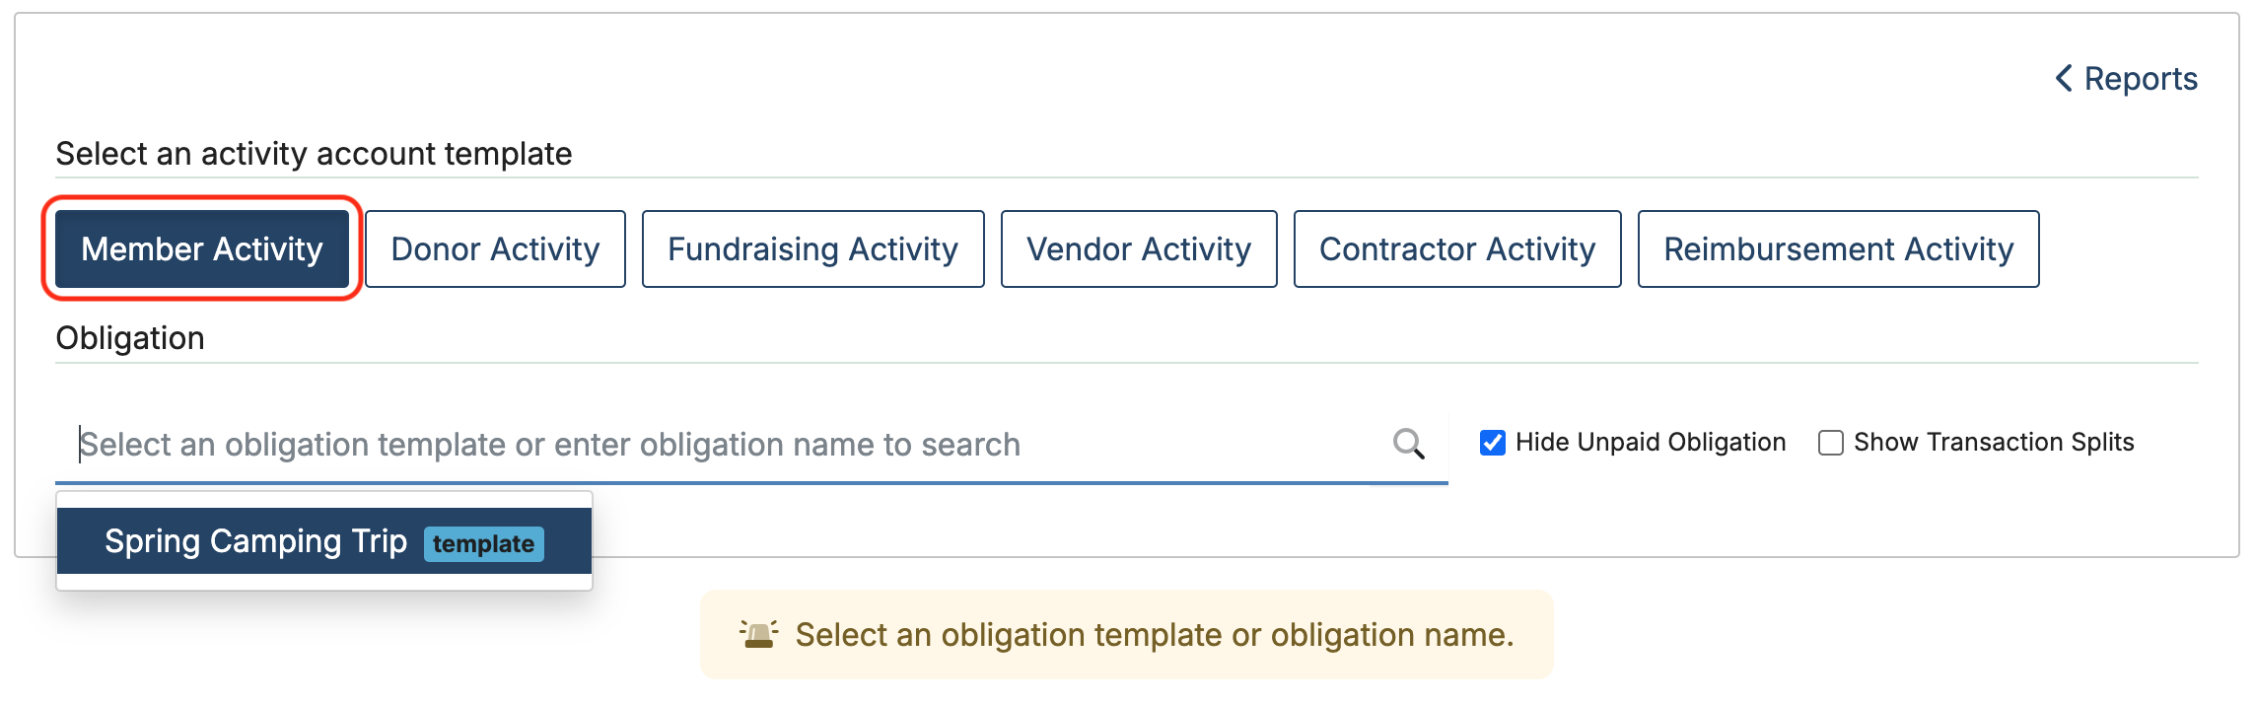The image size is (2256, 704).
Task: Click the magnifying glass search icon
Action: (x=1409, y=445)
